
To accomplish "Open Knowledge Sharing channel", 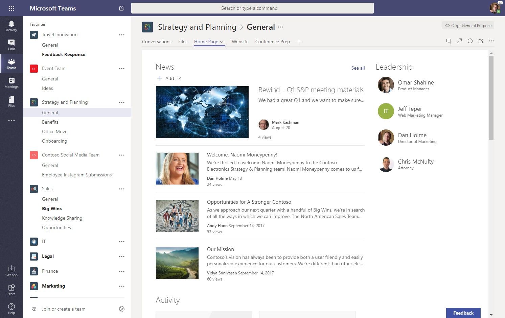I will click(x=62, y=218).
